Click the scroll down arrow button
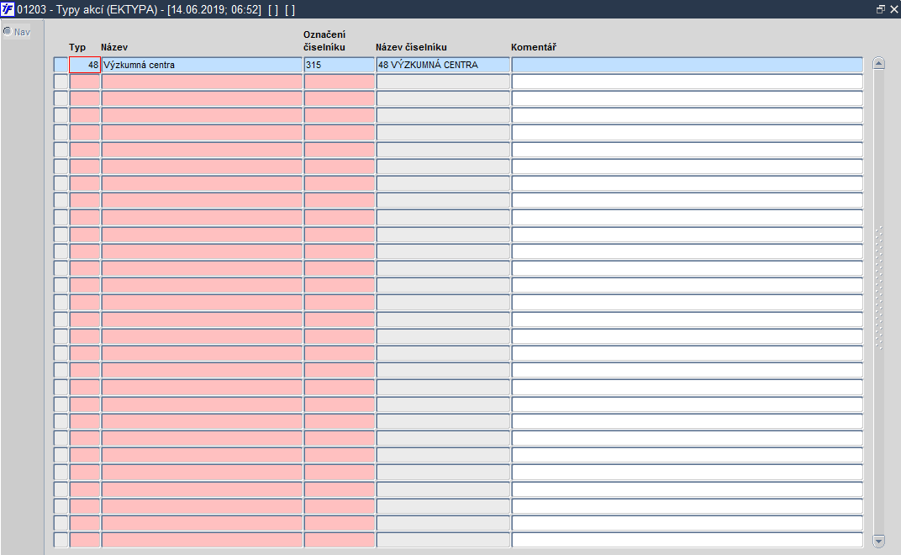This screenshot has height=555, width=901. coord(878,541)
